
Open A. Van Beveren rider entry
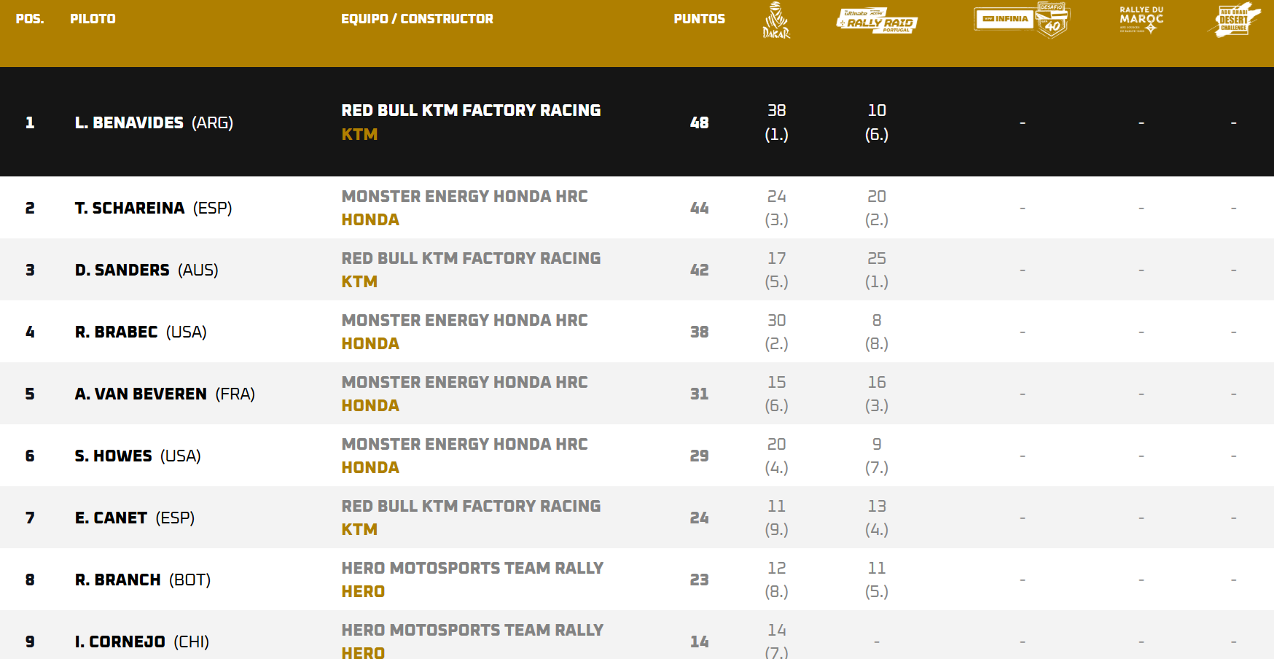coord(165,394)
